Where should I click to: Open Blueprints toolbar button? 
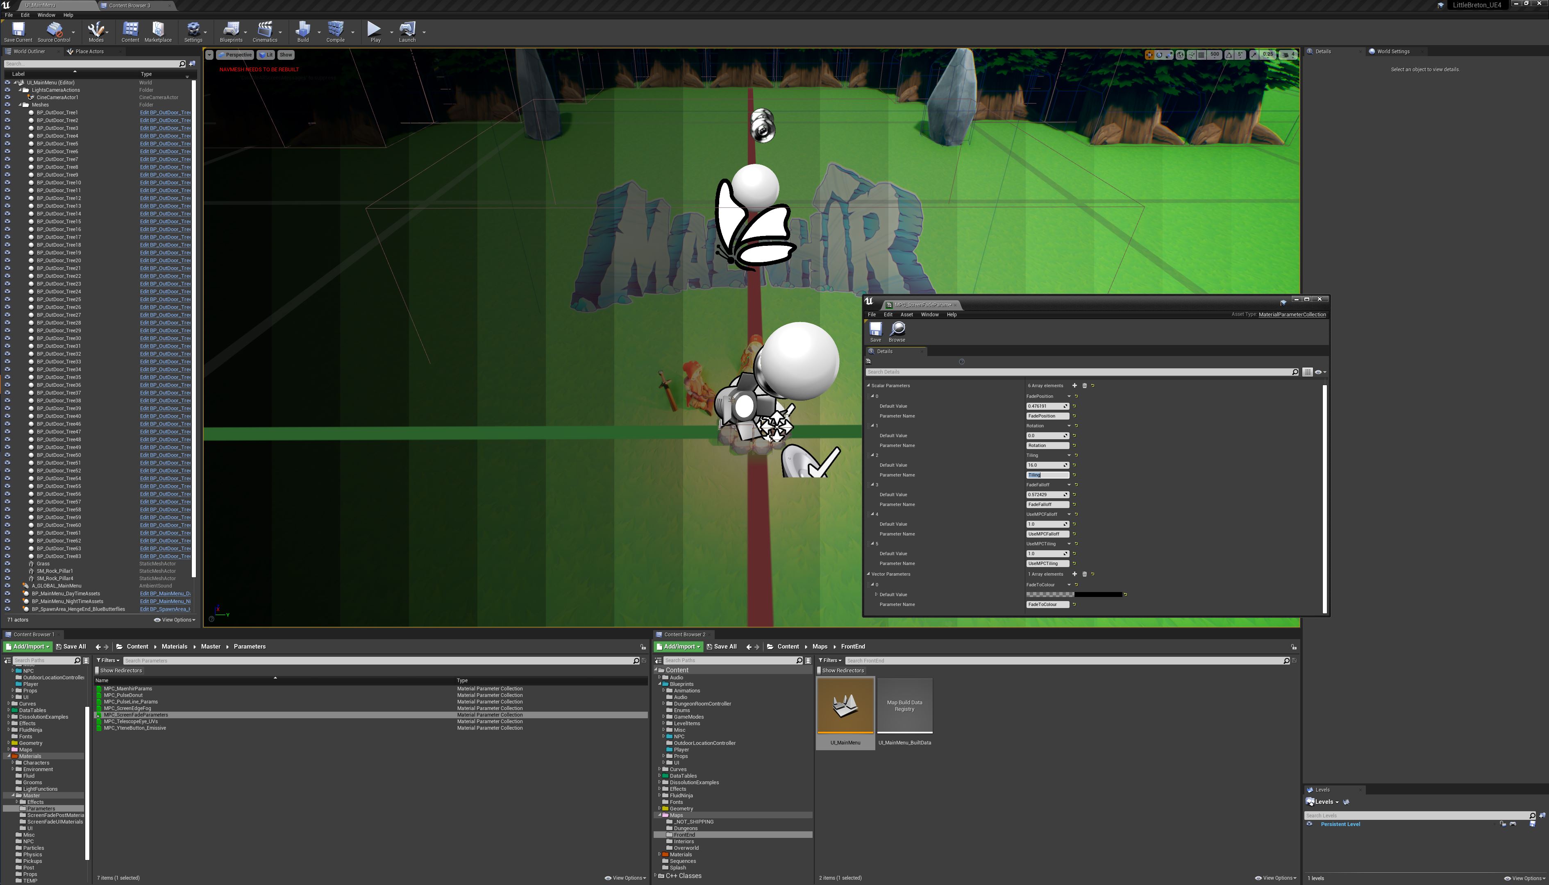point(231,33)
